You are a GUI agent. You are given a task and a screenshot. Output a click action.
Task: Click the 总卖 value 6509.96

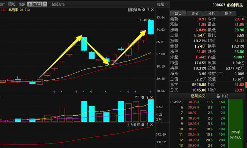point(199,85)
